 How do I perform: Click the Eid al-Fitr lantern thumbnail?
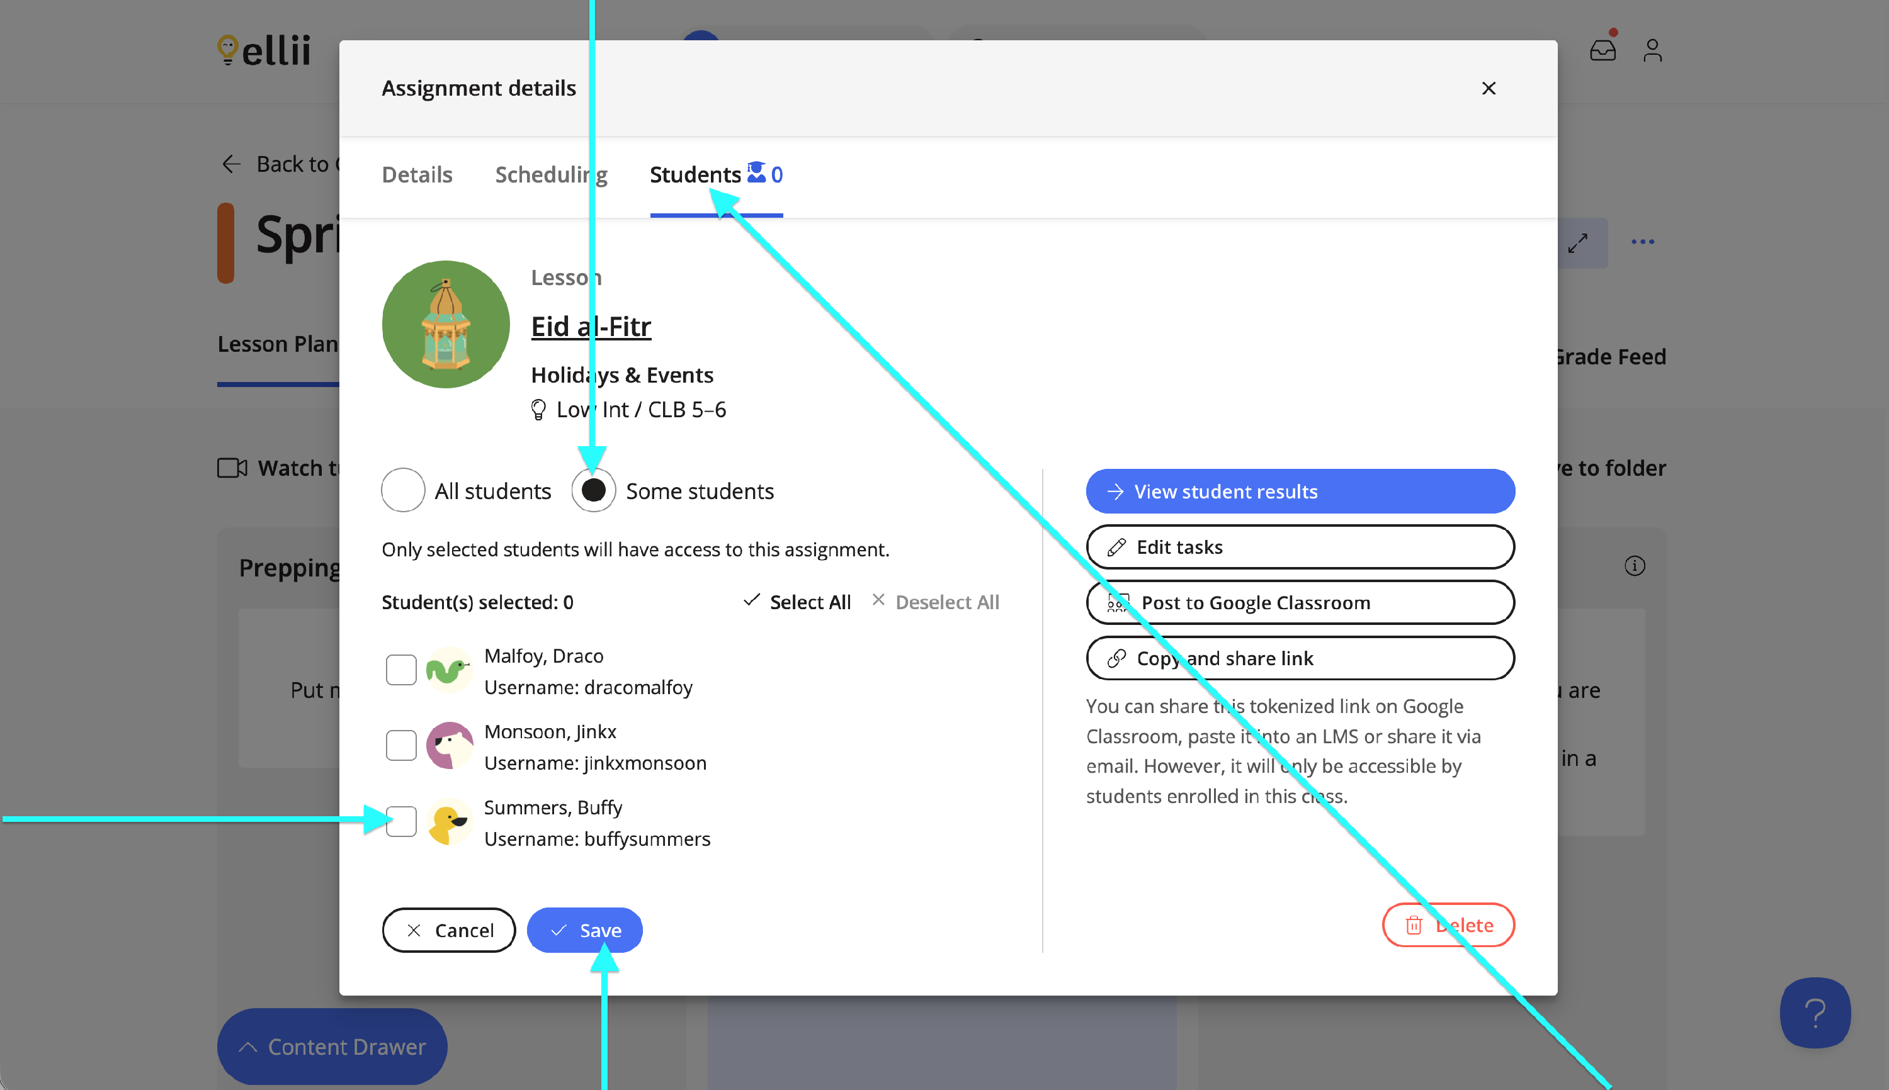click(x=446, y=324)
